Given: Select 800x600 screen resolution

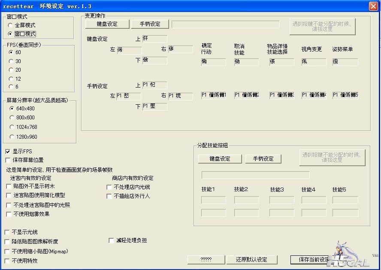Looking at the screenshot, I should point(12,118).
